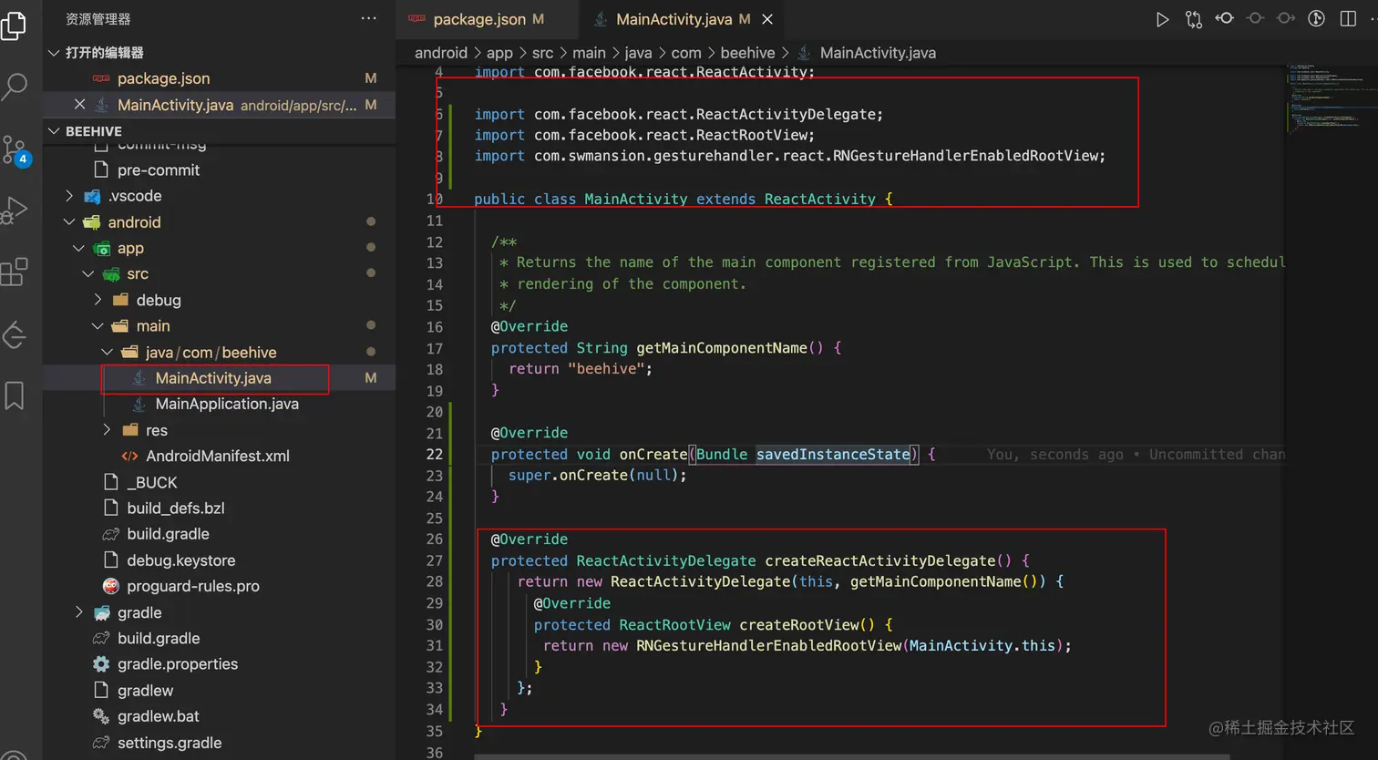This screenshot has width=1378, height=760.
Task: Collapse the java/com/beehive folder
Action: tap(108, 352)
